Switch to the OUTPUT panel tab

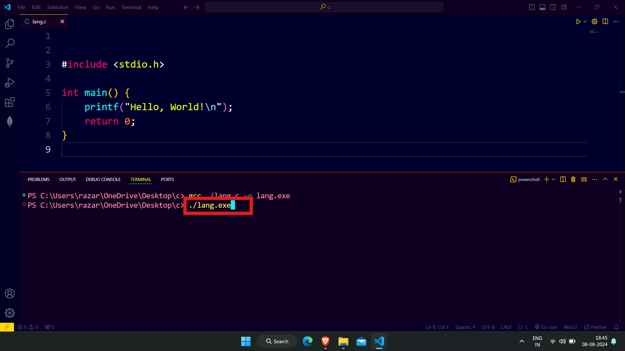[68, 179]
